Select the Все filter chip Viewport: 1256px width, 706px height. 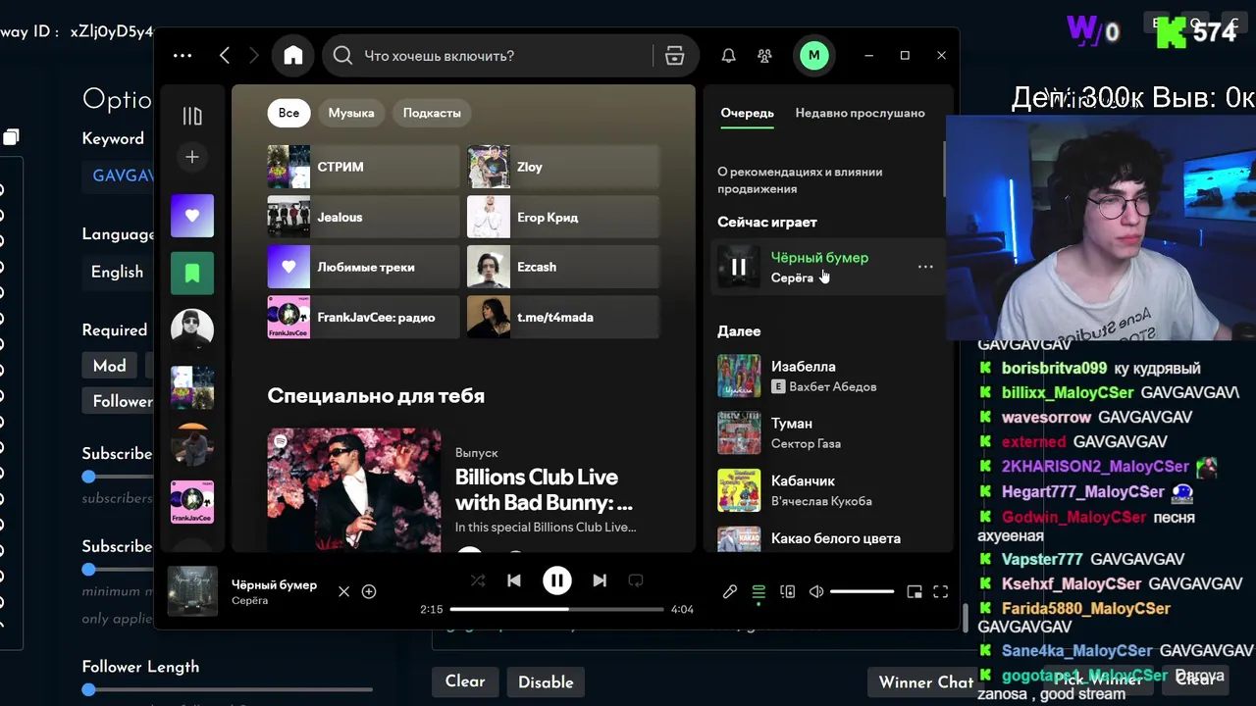pyautogui.click(x=288, y=113)
